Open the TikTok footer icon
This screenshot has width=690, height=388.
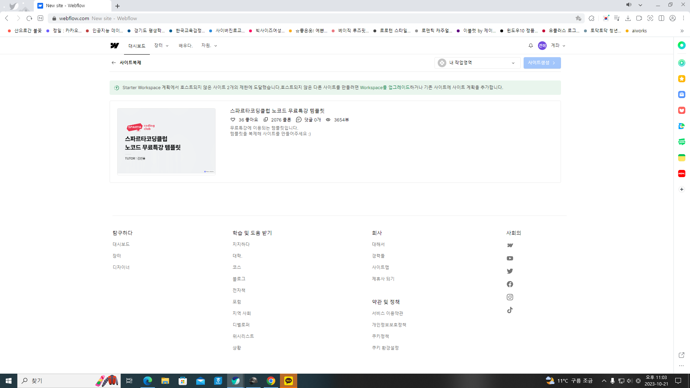pyautogui.click(x=510, y=310)
